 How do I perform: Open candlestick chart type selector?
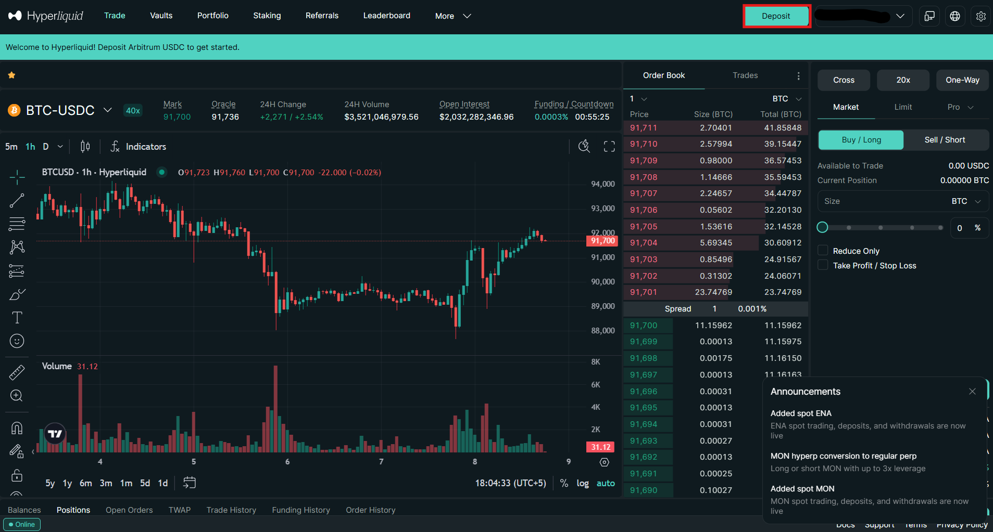click(x=85, y=147)
